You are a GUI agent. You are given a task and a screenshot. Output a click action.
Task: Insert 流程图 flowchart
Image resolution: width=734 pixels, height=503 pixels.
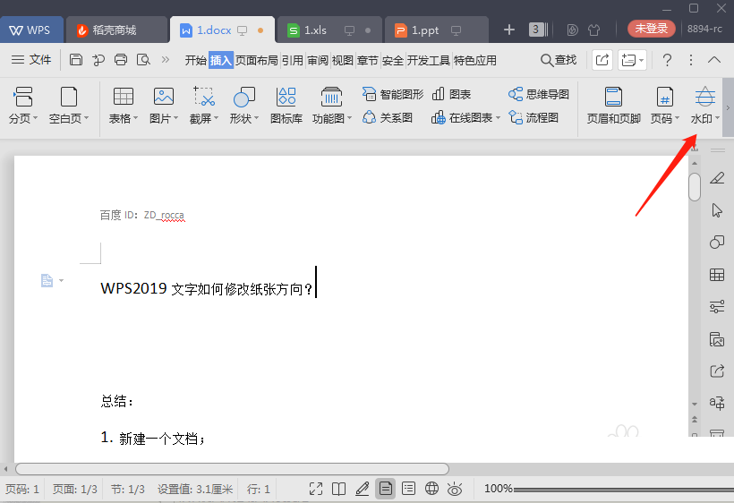click(x=533, y=117)
